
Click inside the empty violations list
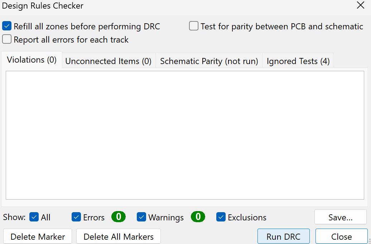point(185,135)
